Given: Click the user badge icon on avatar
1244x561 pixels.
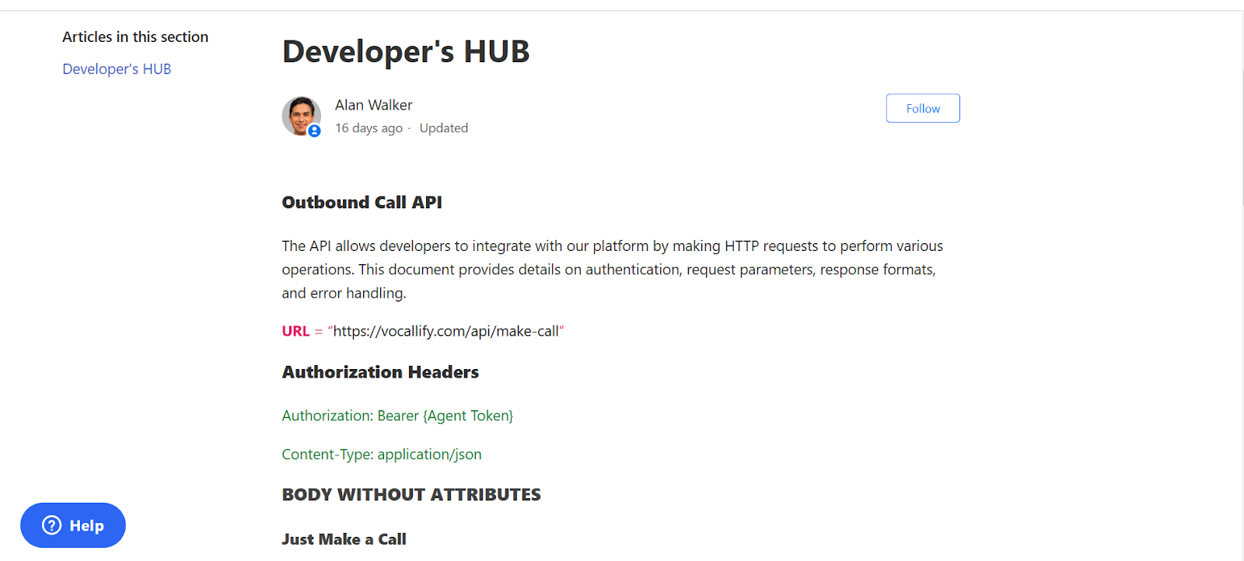Looking at the screenshot, I should 314,131.
